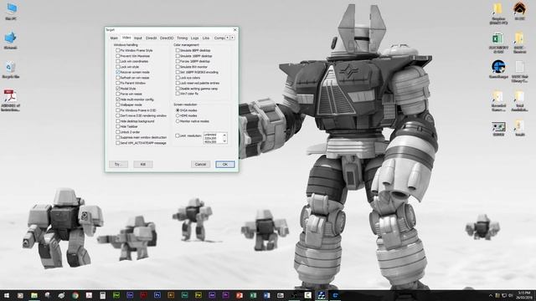Confirm settings with OK button
This screenshot has height=301, width=536.
coord(225,164)
